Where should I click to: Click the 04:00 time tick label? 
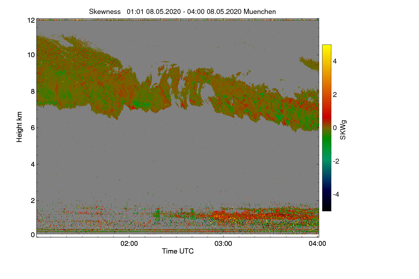pyautogui.click(x=318, y=244)
